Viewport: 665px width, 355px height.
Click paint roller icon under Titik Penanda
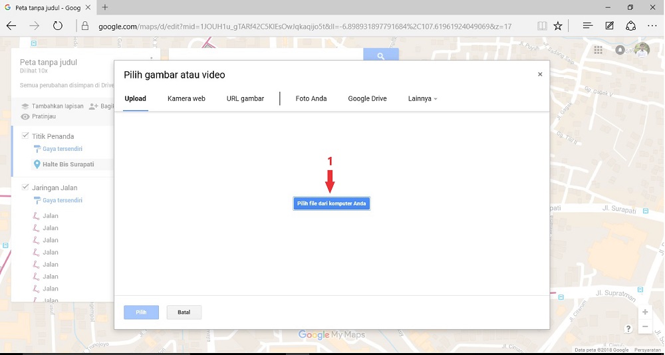37,149
